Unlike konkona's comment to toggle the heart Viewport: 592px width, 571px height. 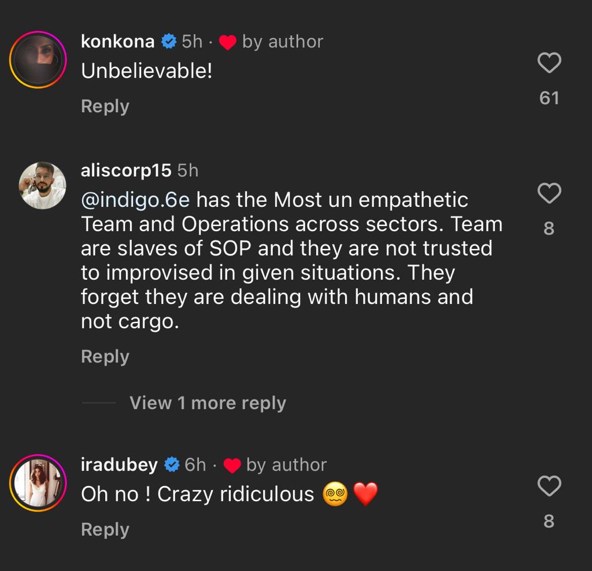tap(549, 62)
